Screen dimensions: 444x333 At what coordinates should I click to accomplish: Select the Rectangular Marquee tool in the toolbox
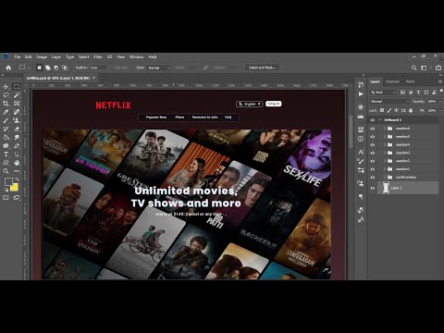17,87
